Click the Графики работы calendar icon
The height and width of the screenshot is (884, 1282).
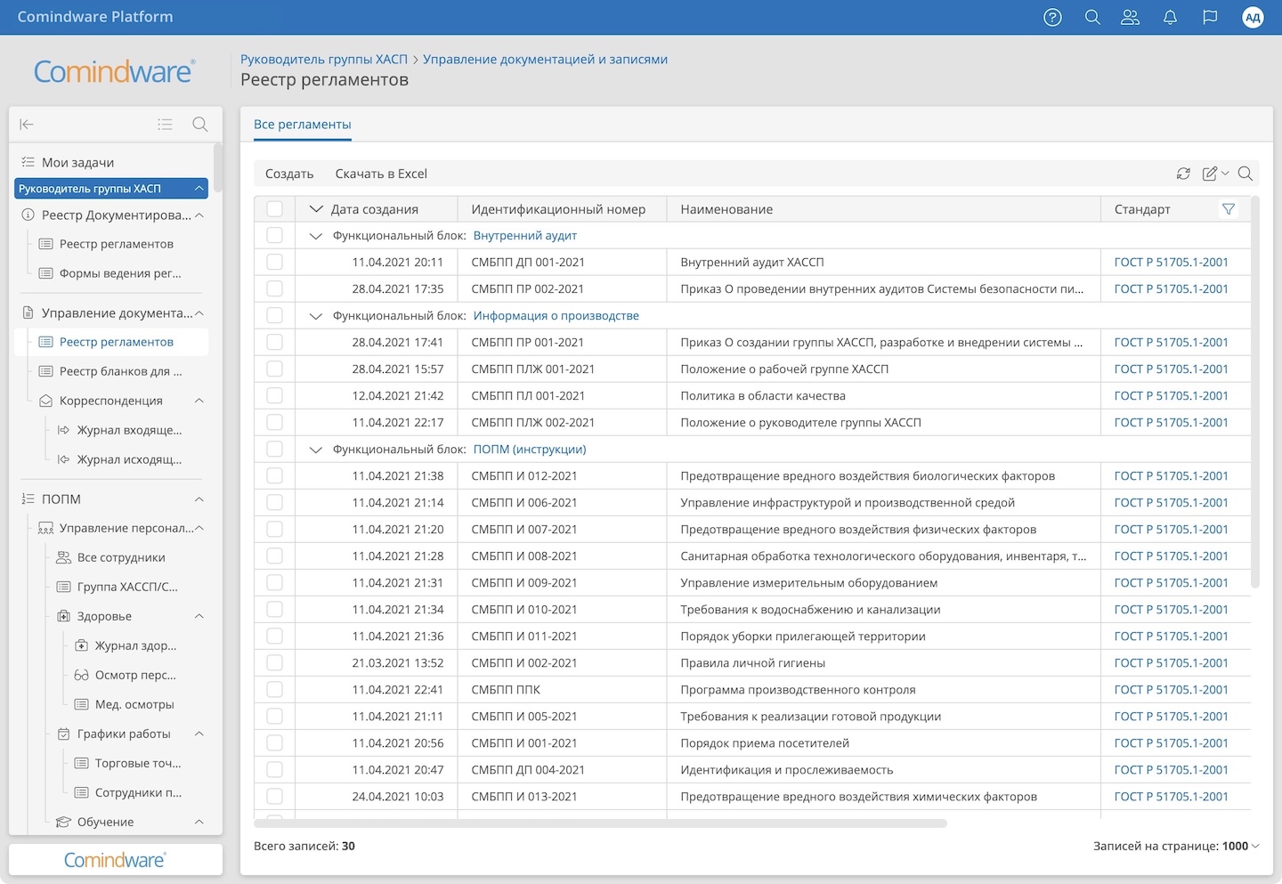pyautogui.click(x=63, y=734)
